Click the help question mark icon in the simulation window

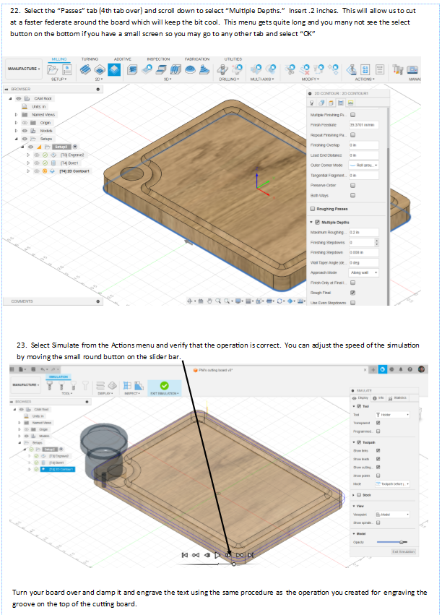click(x=410, y=369)
